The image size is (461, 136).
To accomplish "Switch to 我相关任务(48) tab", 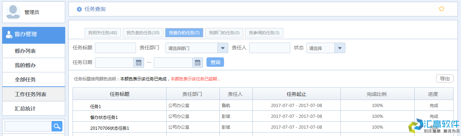I will coord(103,33).
